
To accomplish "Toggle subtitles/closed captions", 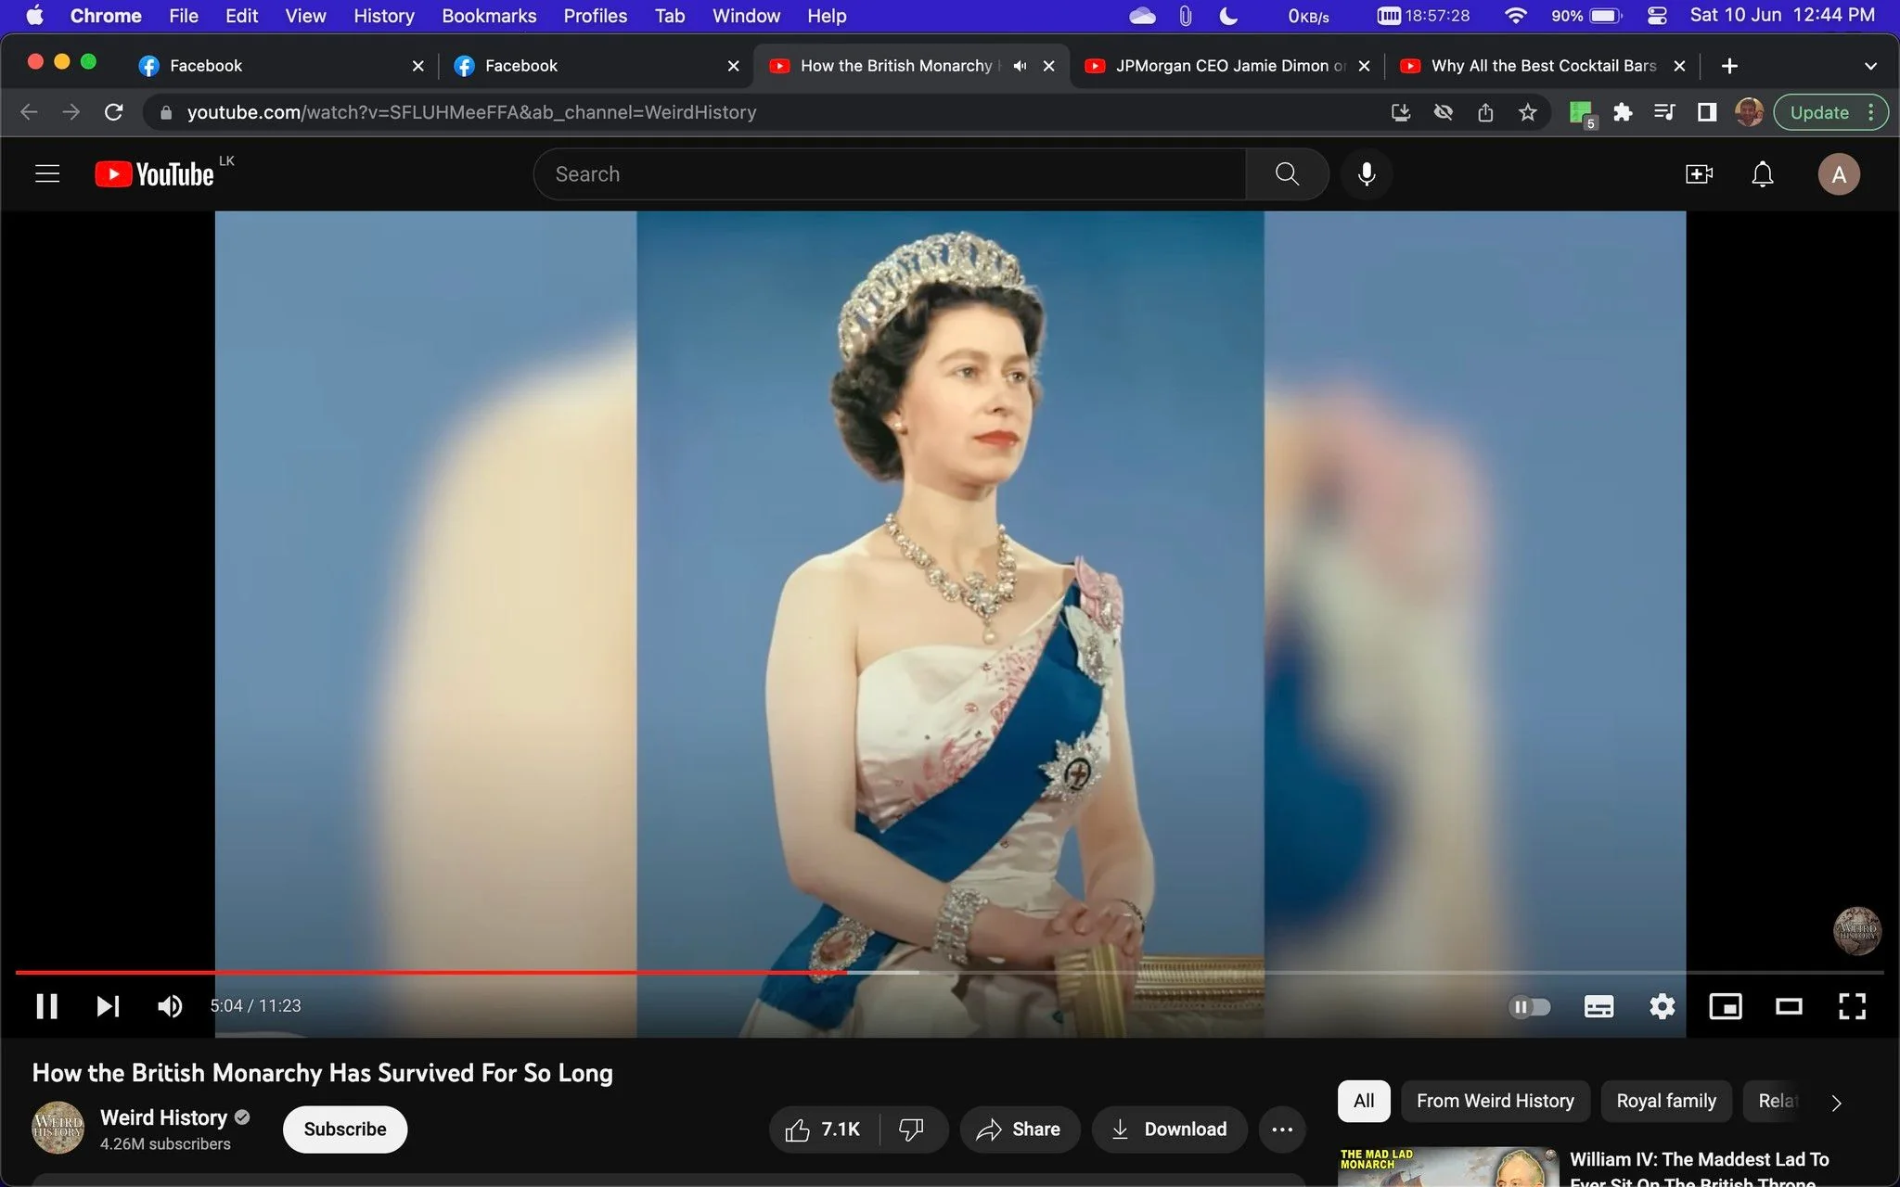I will [x=1598, y=1006].
